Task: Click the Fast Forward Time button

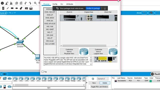Action: (x=4, y=74)
